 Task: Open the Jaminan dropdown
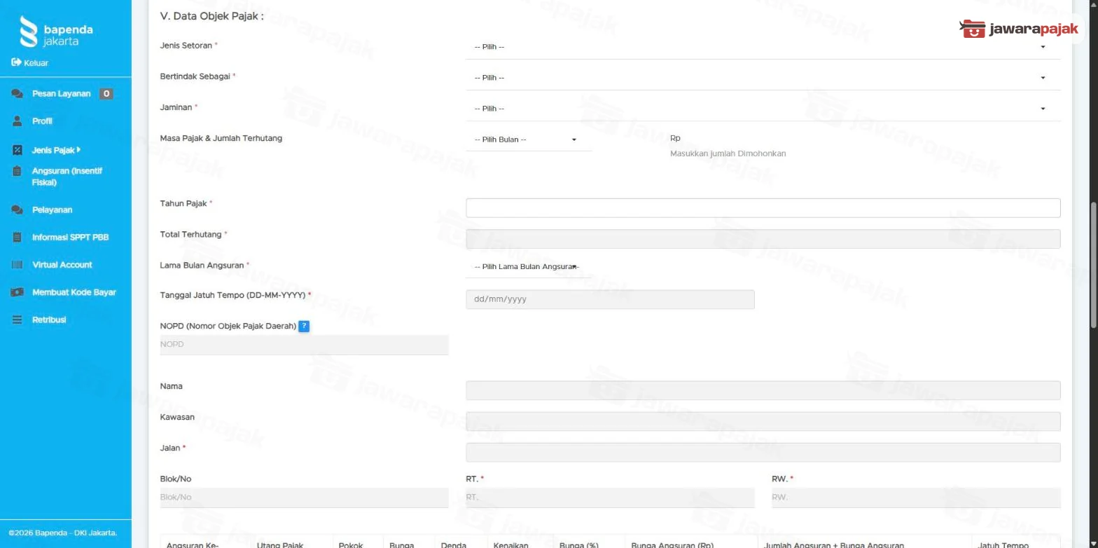click(763, 109)
